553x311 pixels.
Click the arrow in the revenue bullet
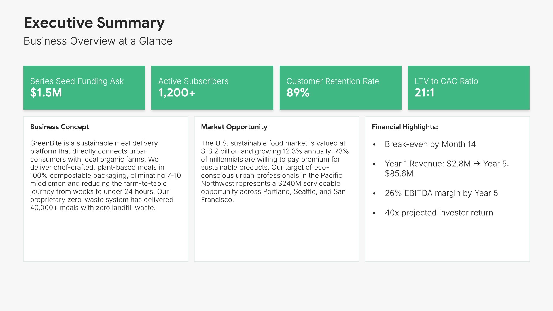(x=477, y=164)
